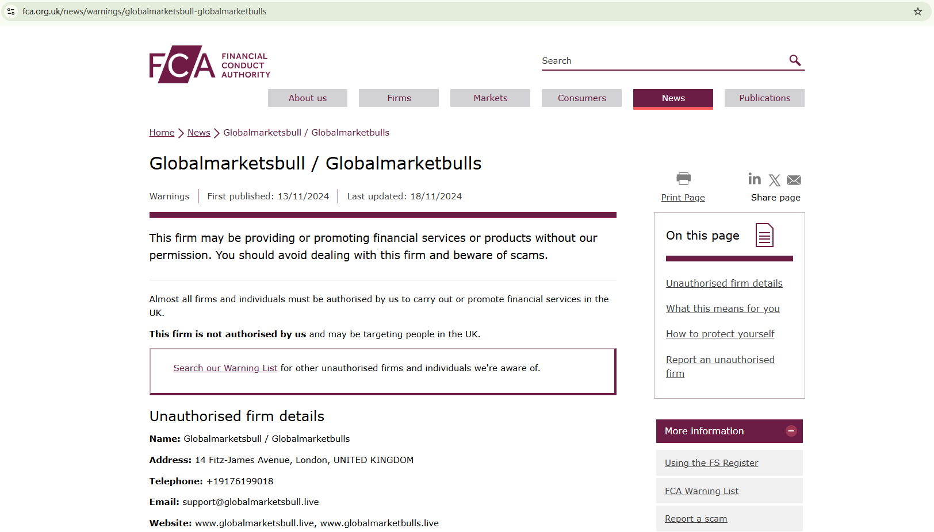
Task: Open the Markets menu
Action: click(491, 98)
